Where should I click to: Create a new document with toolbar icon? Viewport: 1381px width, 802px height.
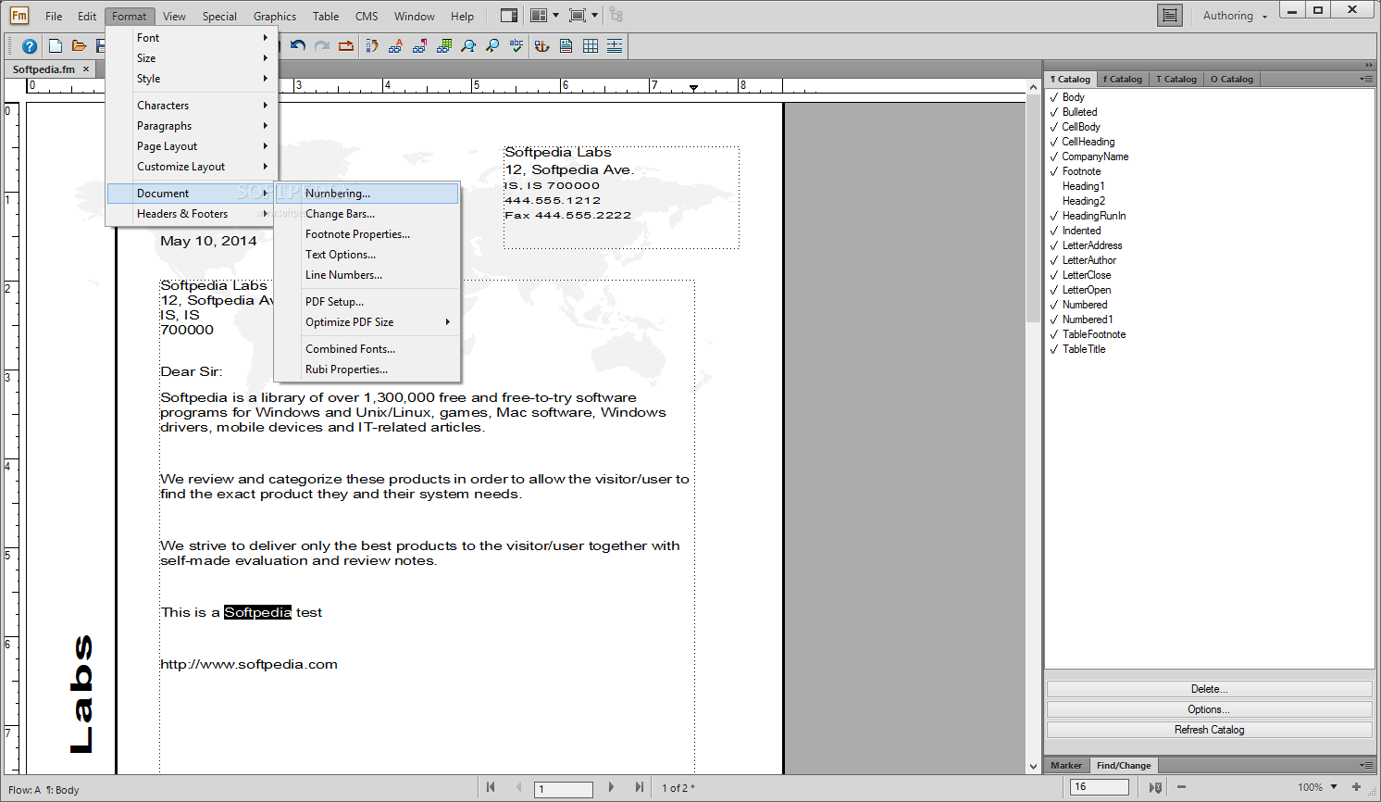[x=56, y=46]
